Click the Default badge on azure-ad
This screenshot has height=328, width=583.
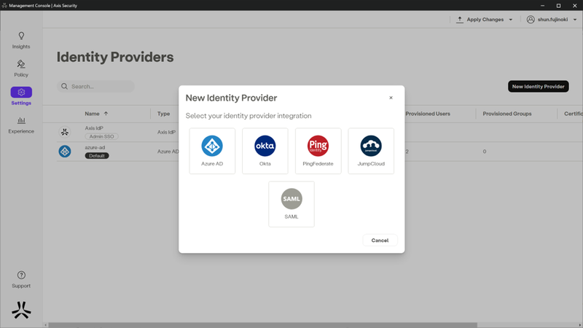pos(97,156)
